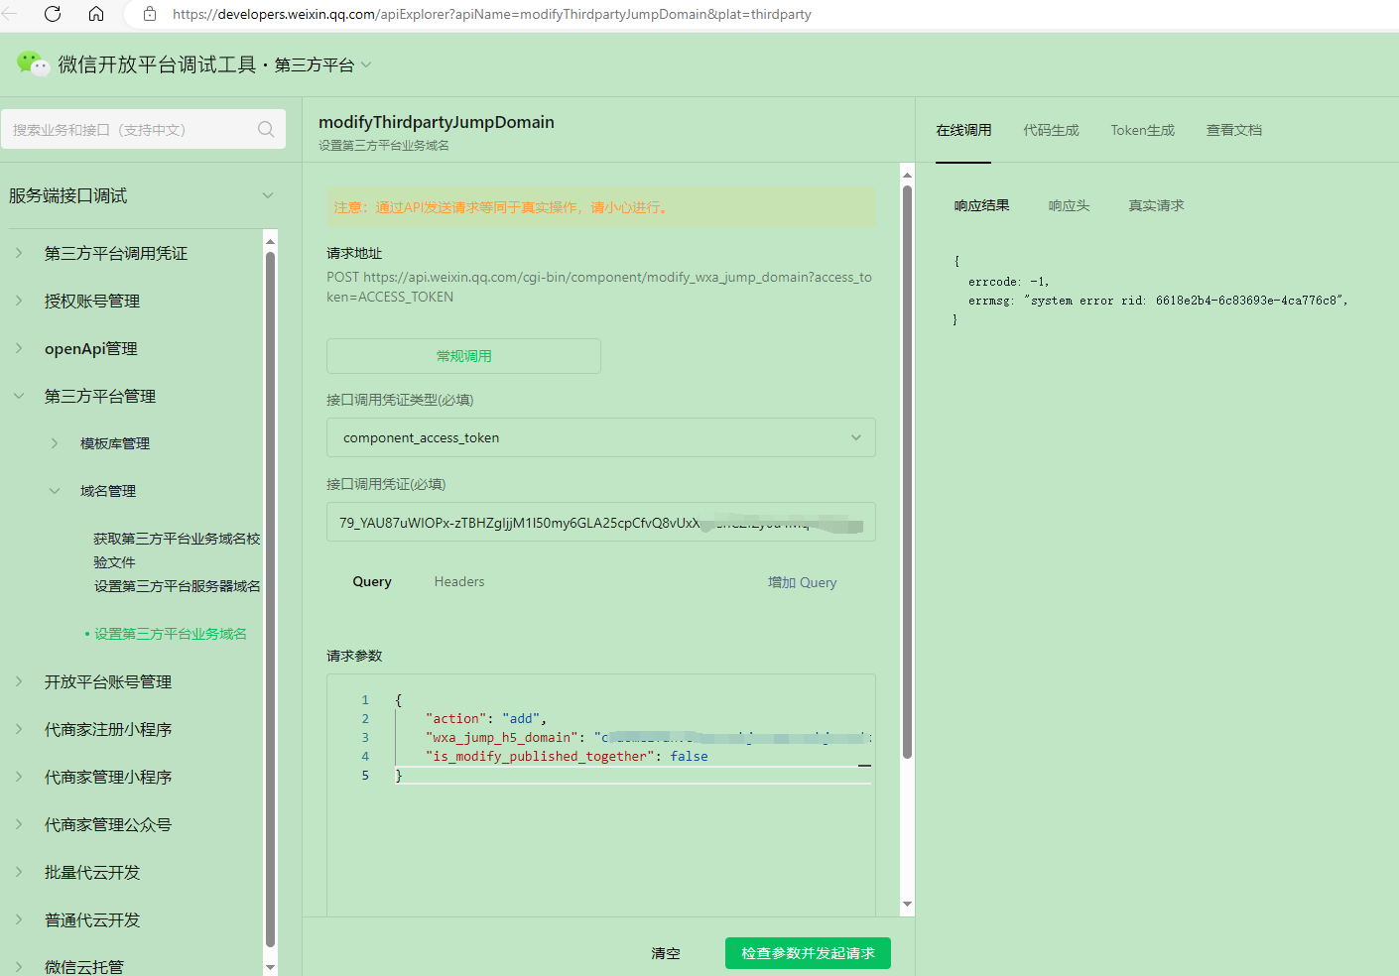Screen dimensions: 1399x976
Task: Collapse 域名管理 sub node
Action: click(55, 491)
